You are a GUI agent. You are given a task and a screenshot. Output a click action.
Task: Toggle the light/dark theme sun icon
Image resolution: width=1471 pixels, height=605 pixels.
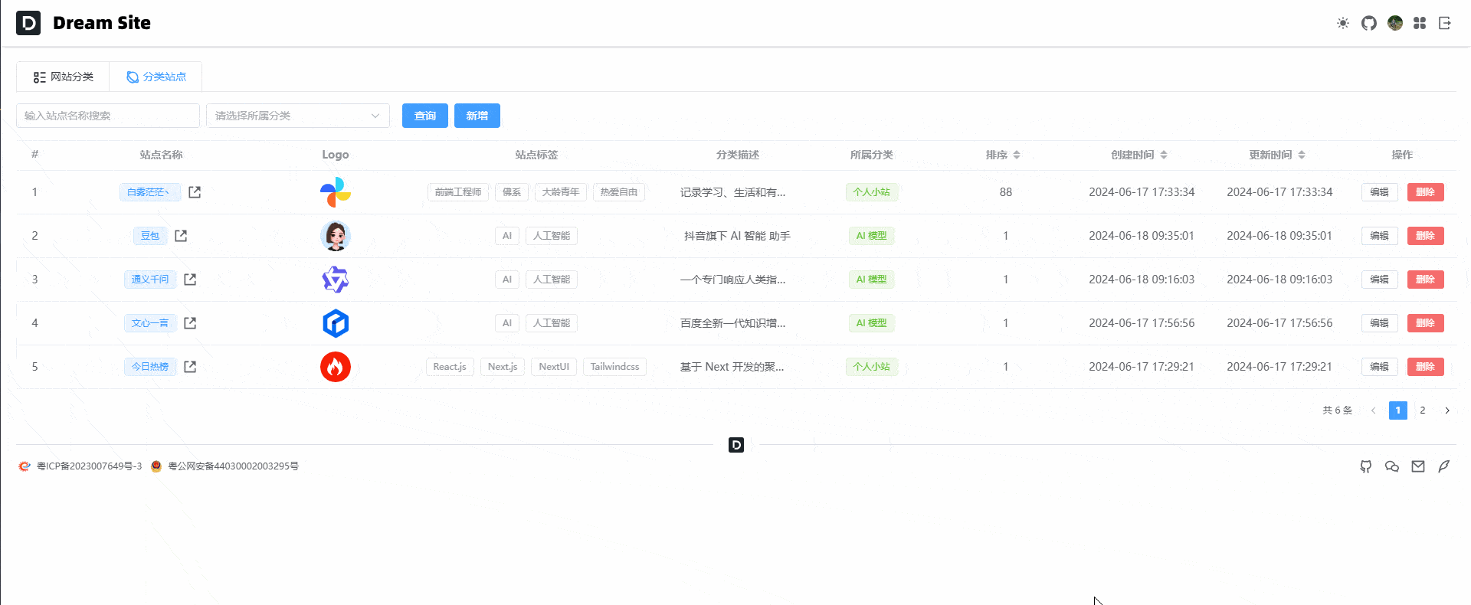(1343, 23)
